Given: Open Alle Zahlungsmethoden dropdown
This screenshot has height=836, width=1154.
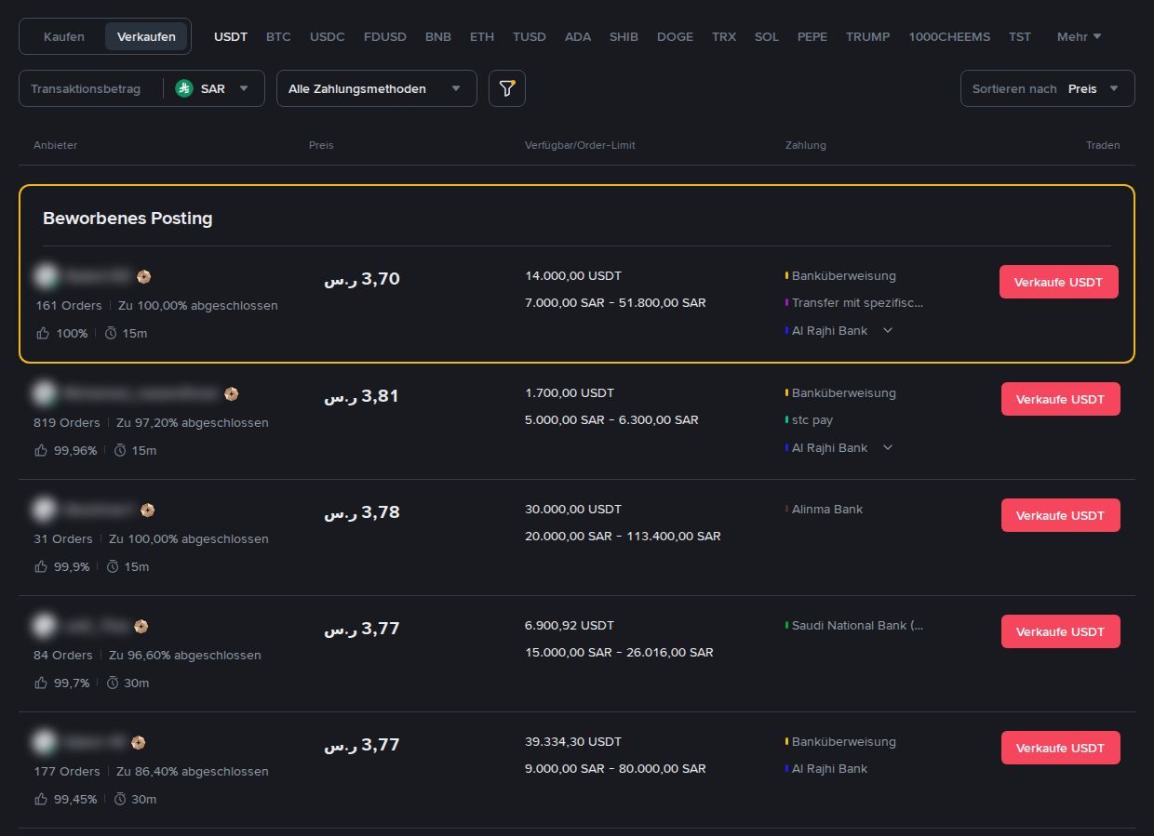Looking at the screenshot, I should [377, 88].
